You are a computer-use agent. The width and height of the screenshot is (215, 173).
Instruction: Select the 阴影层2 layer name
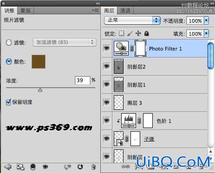click(x=137, y=67)
